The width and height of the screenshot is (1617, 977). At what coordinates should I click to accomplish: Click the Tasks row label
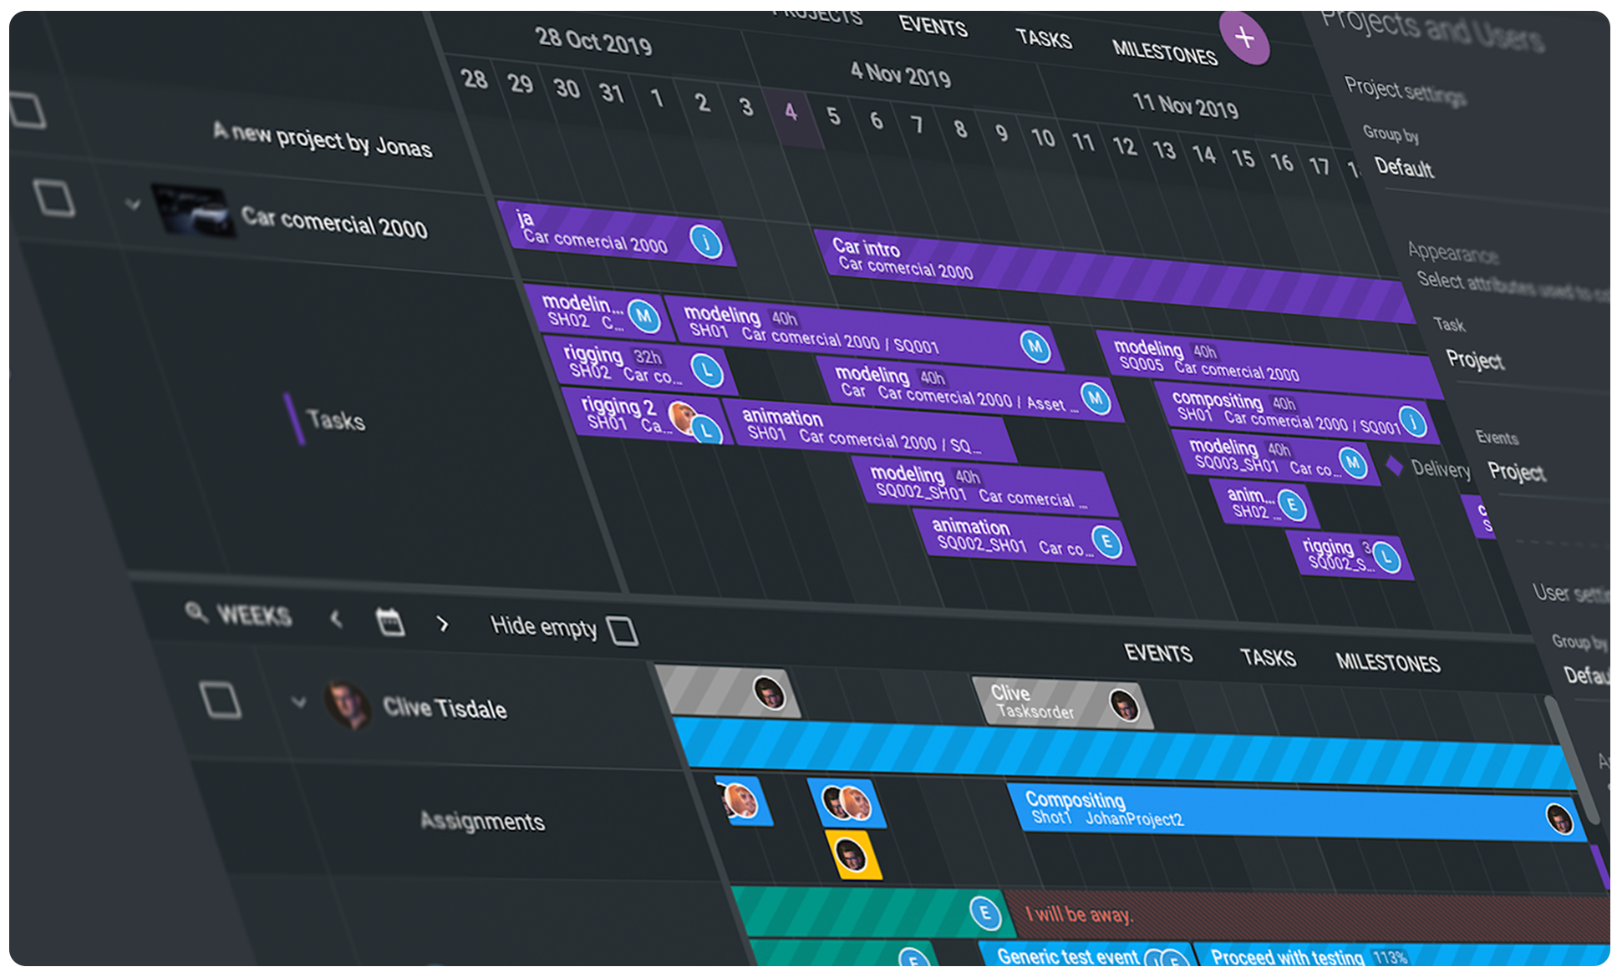click(335, 419)
